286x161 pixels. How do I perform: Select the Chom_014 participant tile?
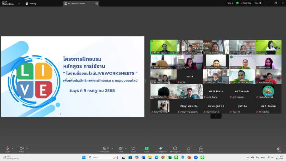(190, 62)
